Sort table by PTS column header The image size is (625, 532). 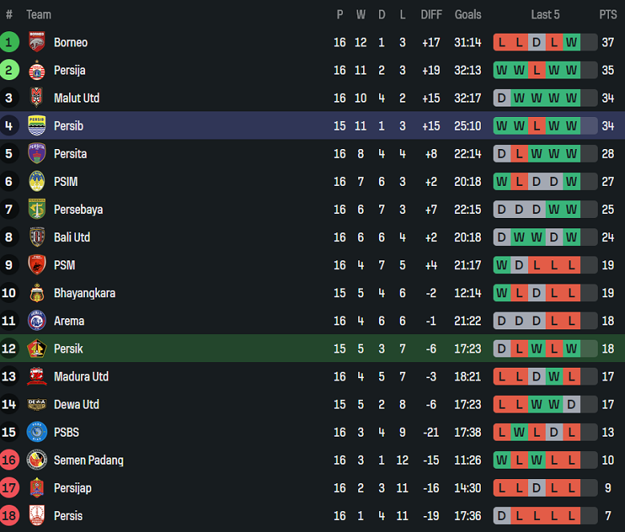pyautogui.click(x=607, y=14)
